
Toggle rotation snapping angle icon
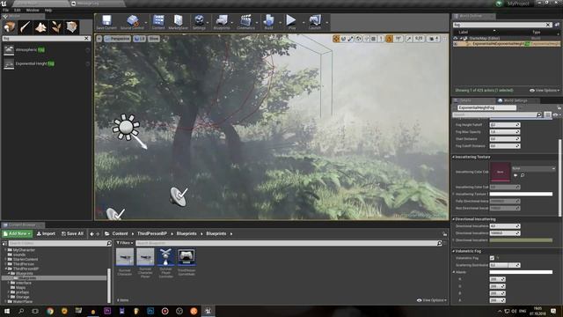[389, 39]
